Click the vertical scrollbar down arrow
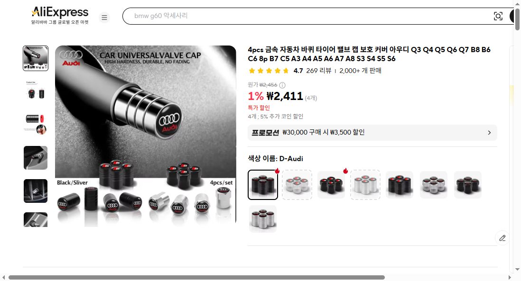Viewport: 521px width, 281px height. point(517,269)
